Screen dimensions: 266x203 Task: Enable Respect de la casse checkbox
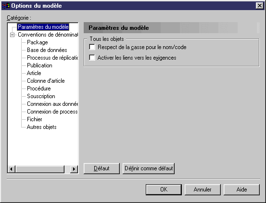tap(92, 47)
